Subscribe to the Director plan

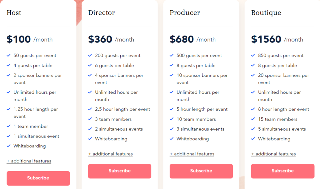[x=120, y=171]
